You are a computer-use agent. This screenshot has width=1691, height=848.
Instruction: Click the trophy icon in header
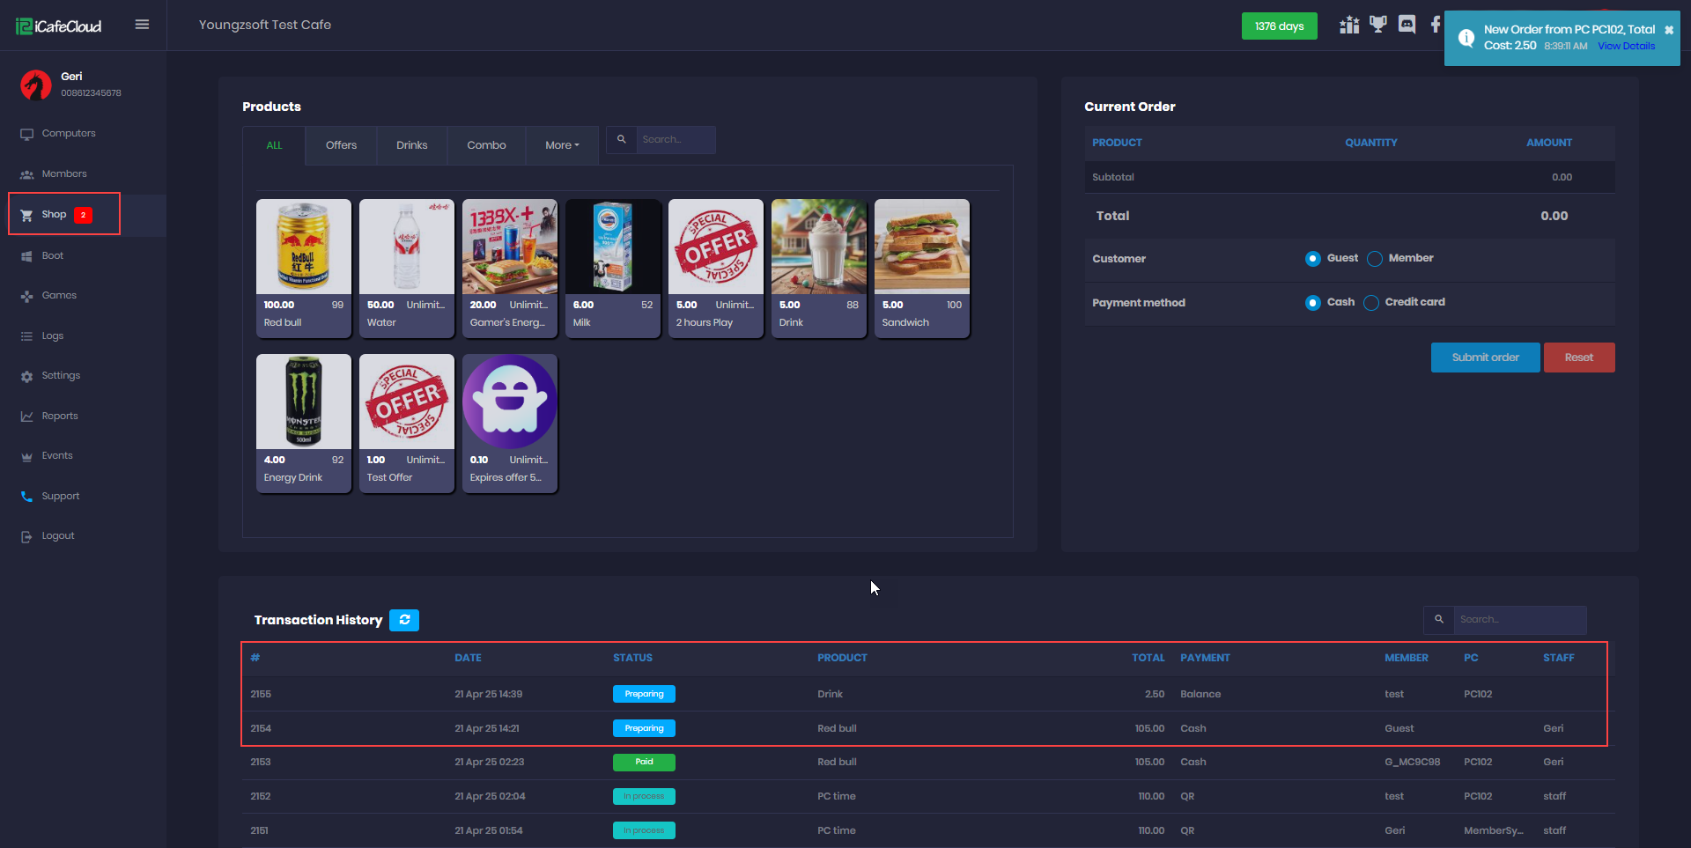pyautogui.click(x=1377, y=26)
